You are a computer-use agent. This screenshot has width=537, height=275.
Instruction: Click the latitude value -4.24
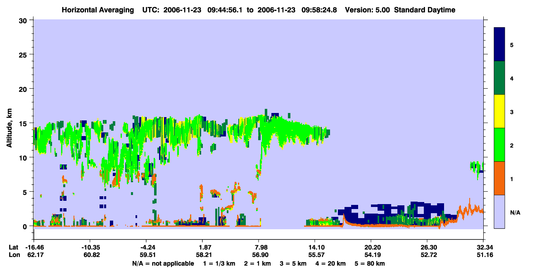146,247
